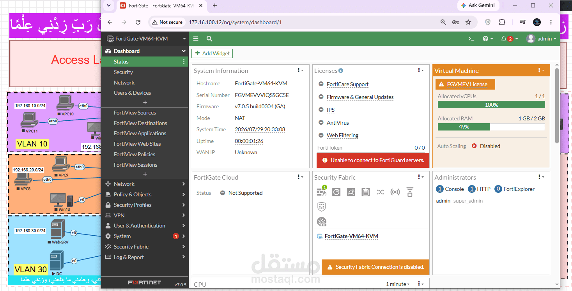Screen dimensions: 572x291
Task: Open Security Fabric widget options menu
Action: point(420,177)
